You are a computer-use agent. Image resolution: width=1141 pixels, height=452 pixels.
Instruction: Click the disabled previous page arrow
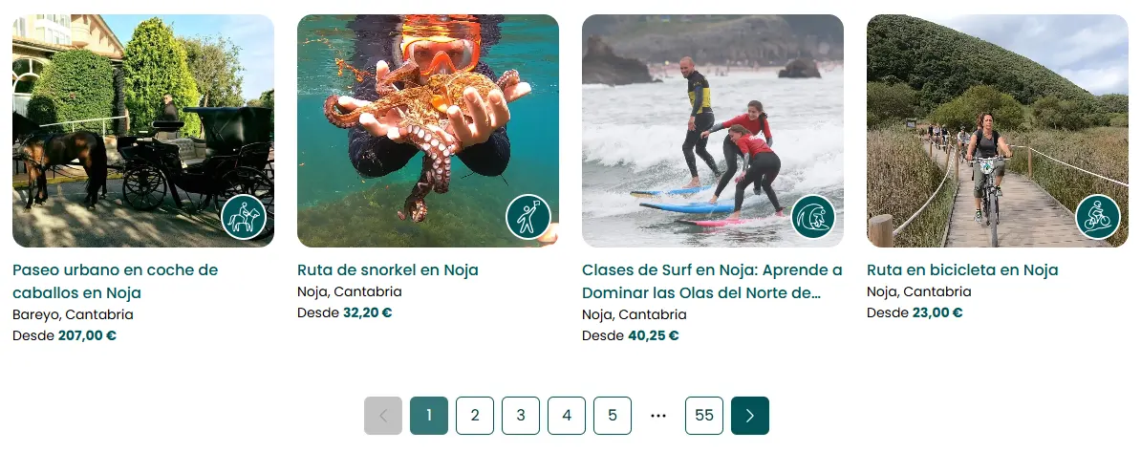pos(383,416)
